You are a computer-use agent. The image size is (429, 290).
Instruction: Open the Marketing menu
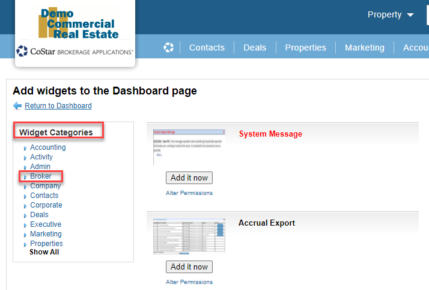click(x=364, y=48)
